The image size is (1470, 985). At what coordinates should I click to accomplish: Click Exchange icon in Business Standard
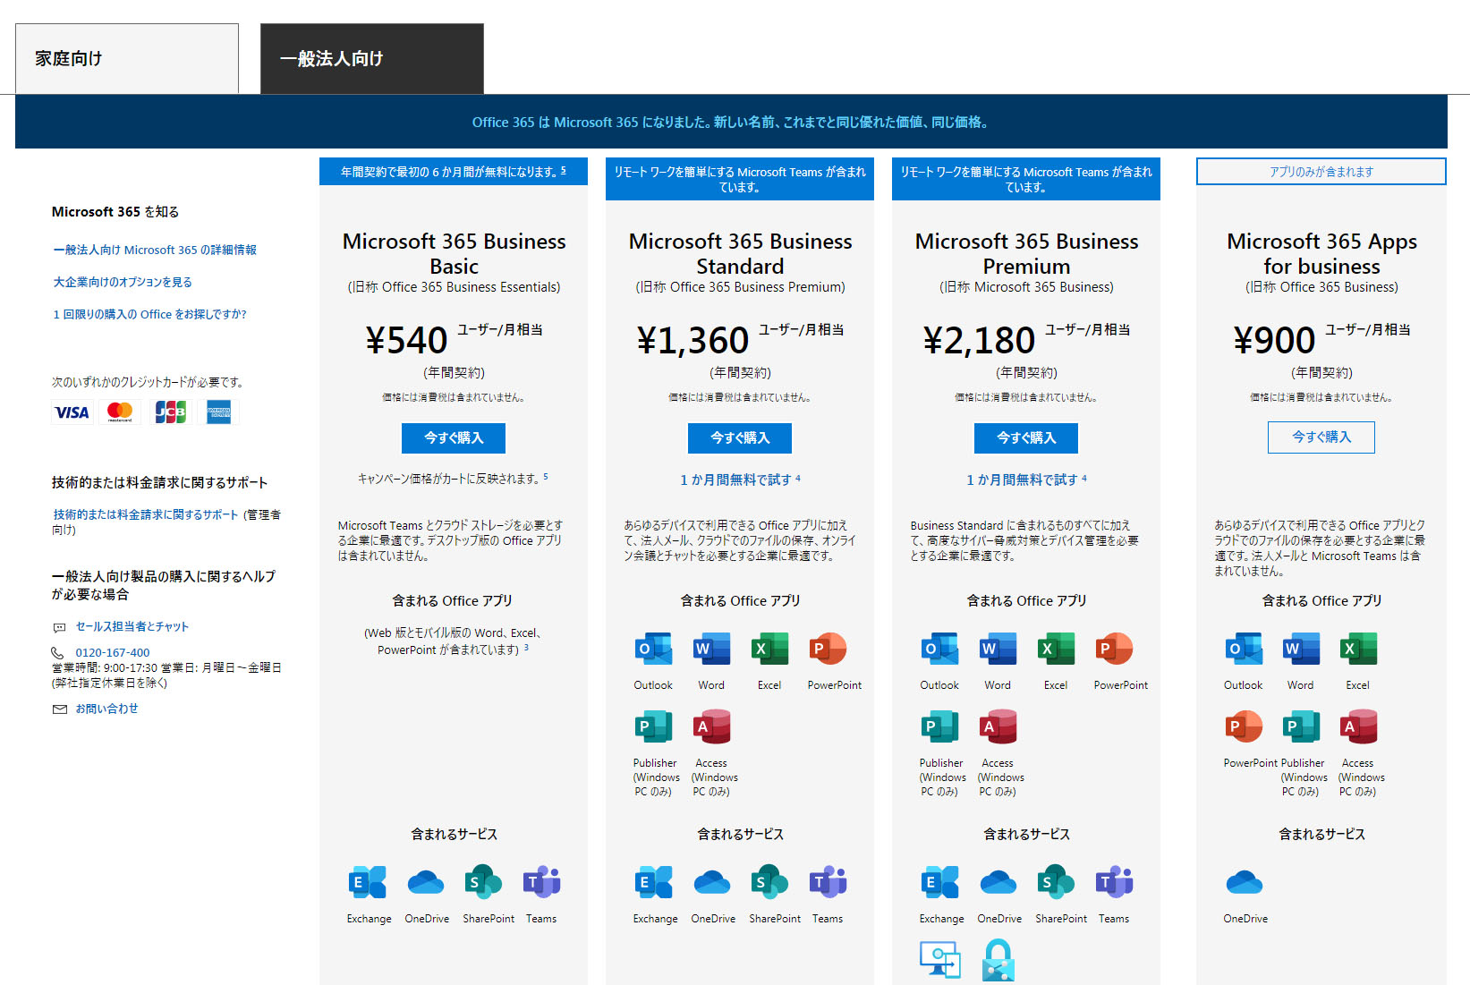[x=653, y=882]
